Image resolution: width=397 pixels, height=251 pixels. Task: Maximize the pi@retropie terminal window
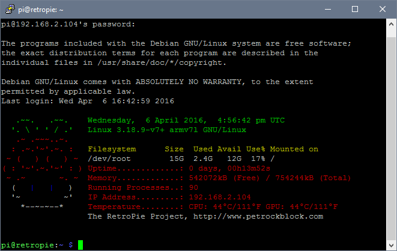tap(354, 9)
